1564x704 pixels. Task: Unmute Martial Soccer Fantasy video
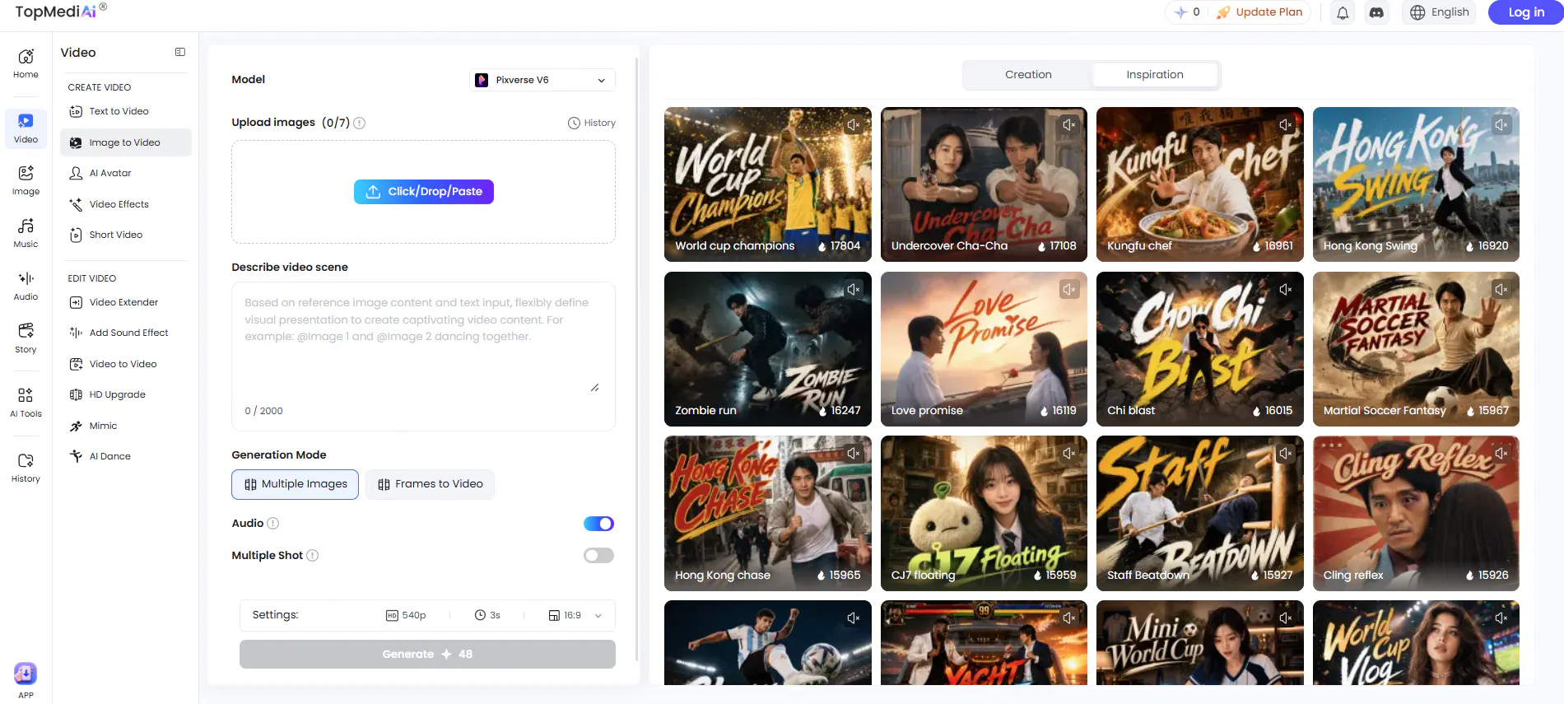[1501, 290]
